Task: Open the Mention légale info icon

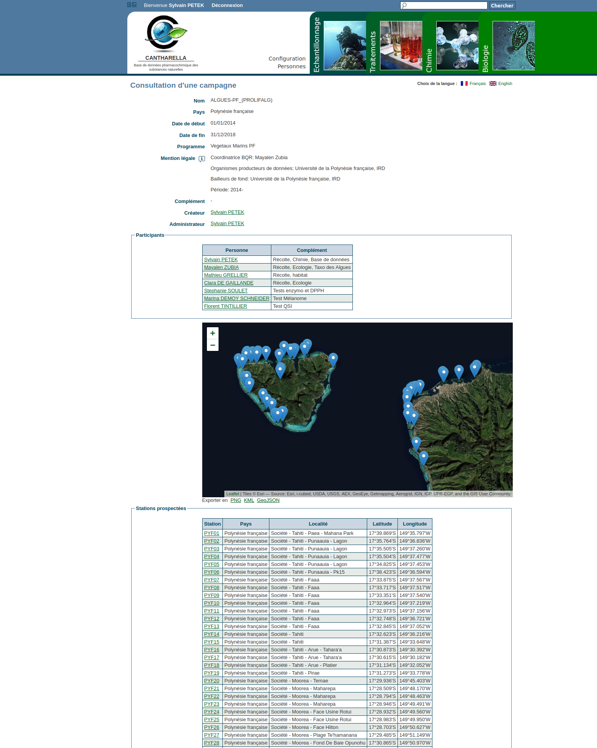Action: point(202,159)
